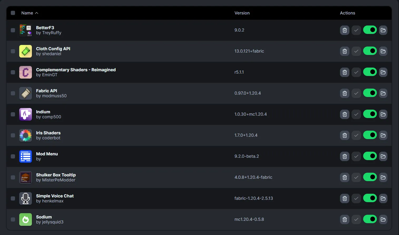Open the Shulker Box Tooltip folder icon
The image size is (399, 235).
point(383,177)
